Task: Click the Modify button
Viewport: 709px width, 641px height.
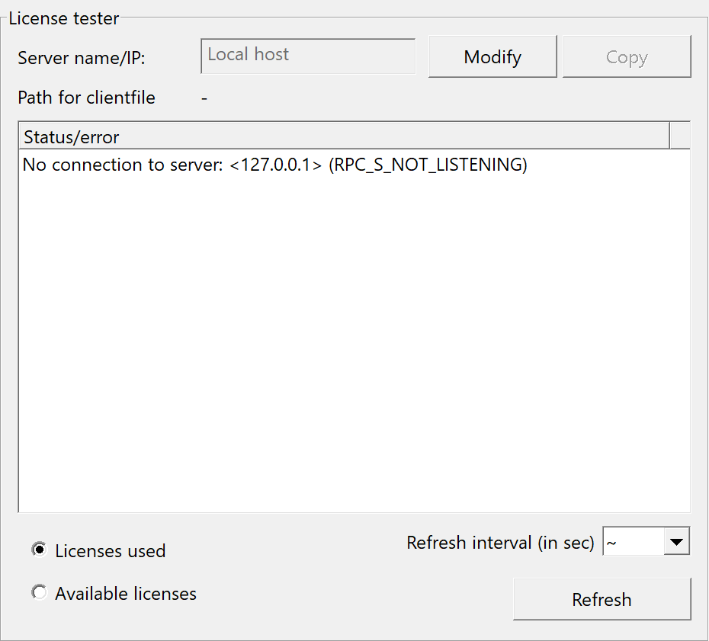Action: [492, 57]
